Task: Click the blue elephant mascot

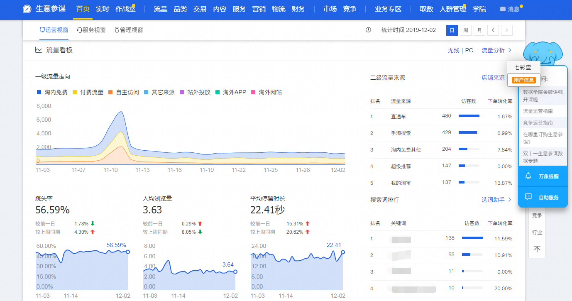Action: [543, 53]
